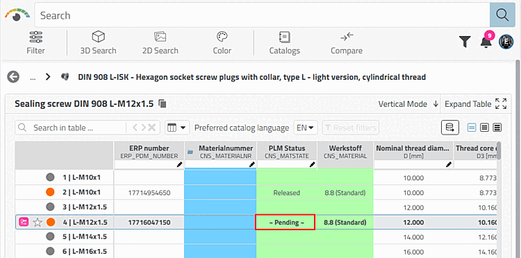Select row 5 | L-M14x1.5
The width and height of the screenshot is (521, 258).
pos(85,237)
